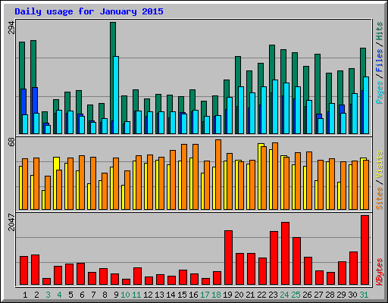Click the red KBytes bar for day 19
388x303 pixels.
pos(228,258)
